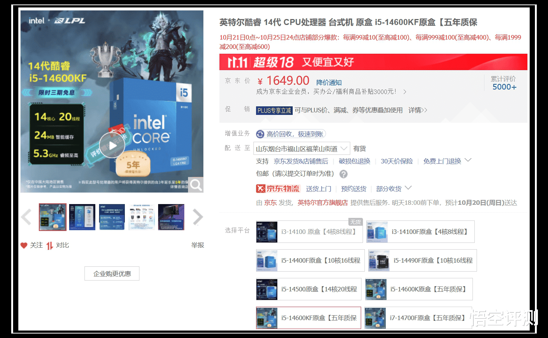Click the 对比 compare icon
This screenshot has height=338, width=548.
point(49,245)
